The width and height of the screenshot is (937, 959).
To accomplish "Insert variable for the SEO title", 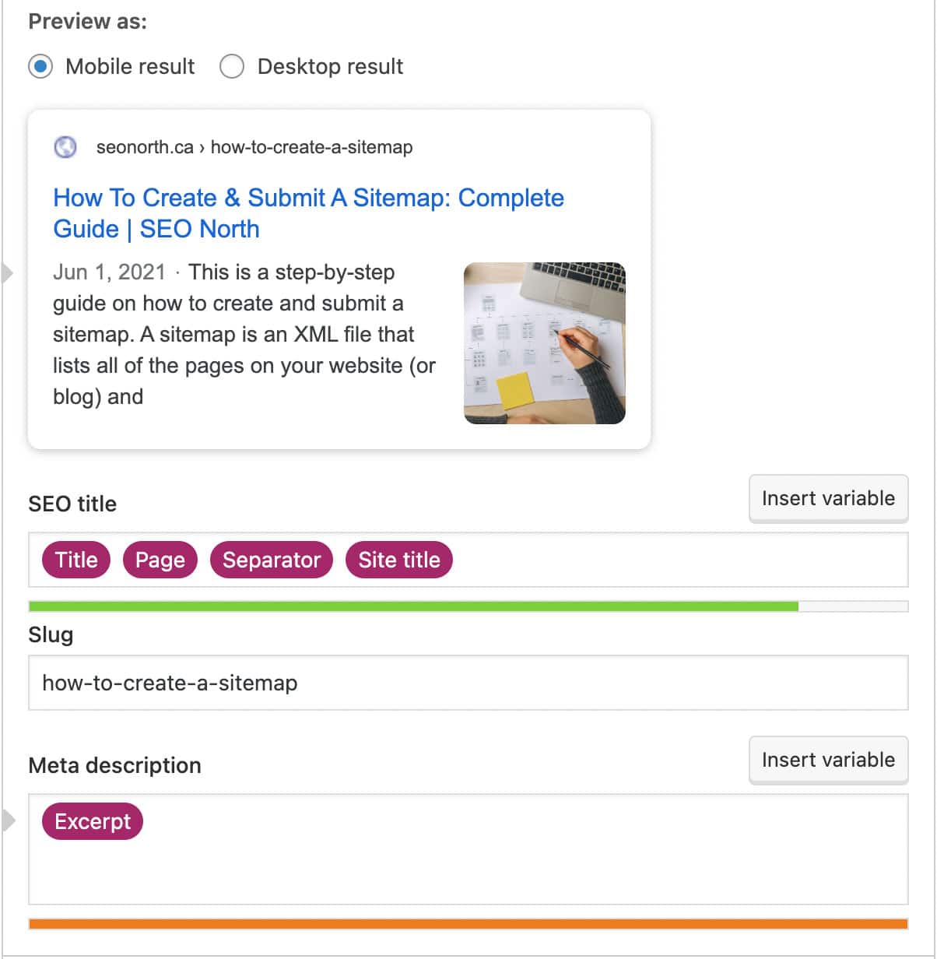I will 828,498.
